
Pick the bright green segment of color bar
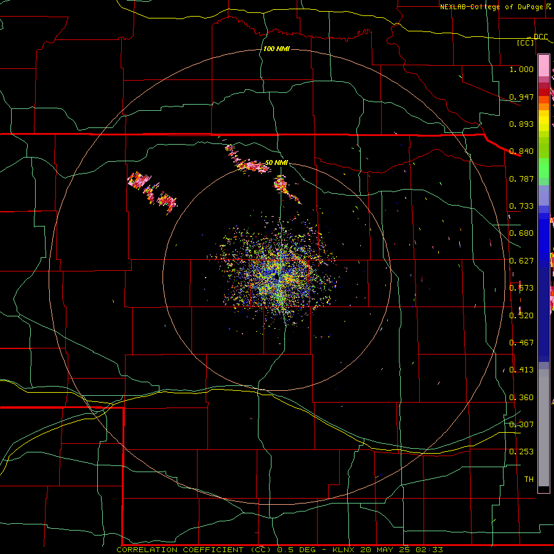[544, 168]
